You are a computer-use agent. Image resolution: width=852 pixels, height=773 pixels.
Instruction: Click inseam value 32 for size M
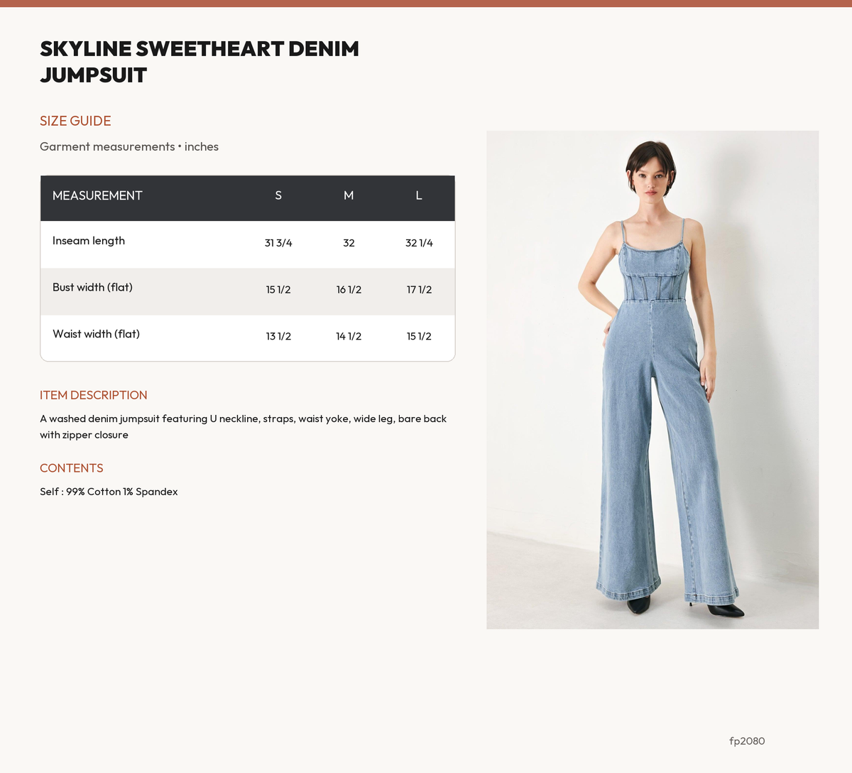click(349, 243)
